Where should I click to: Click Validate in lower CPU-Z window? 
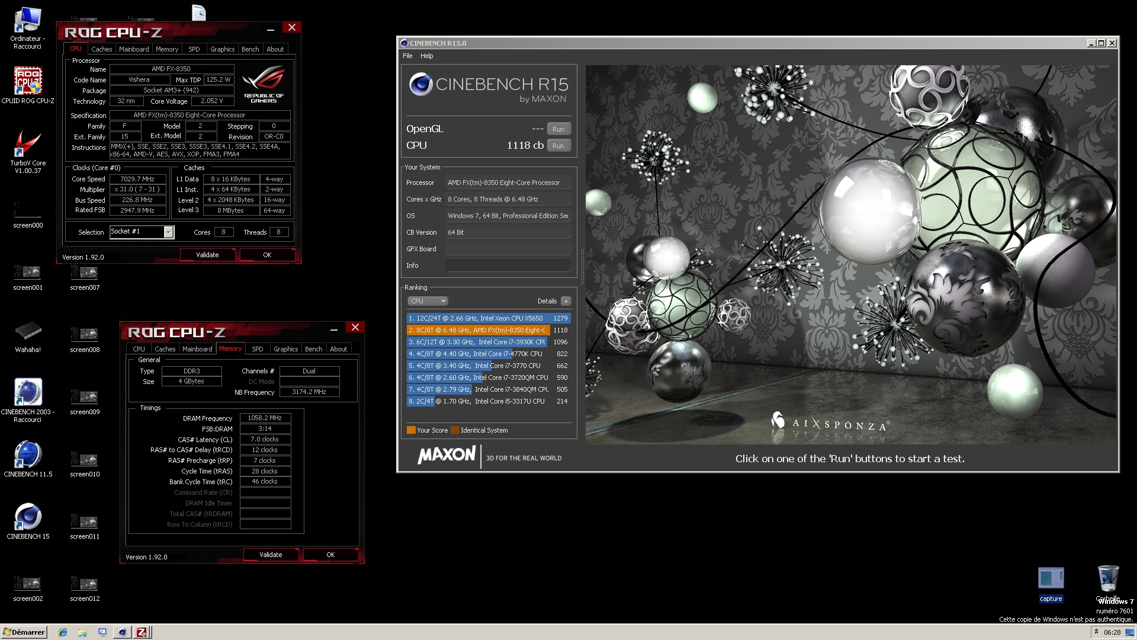pyautogui.click(x=271, y=555)
